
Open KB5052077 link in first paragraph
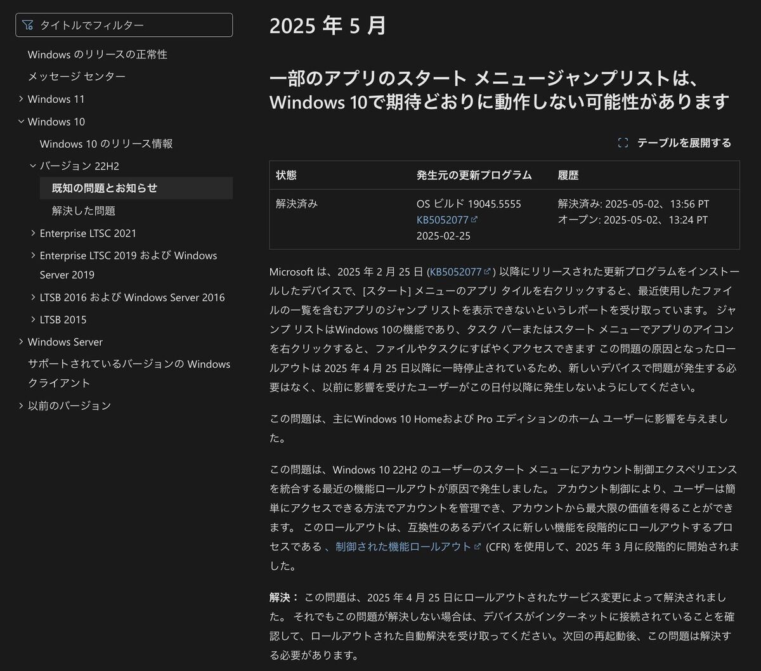(x=455, y=272)
